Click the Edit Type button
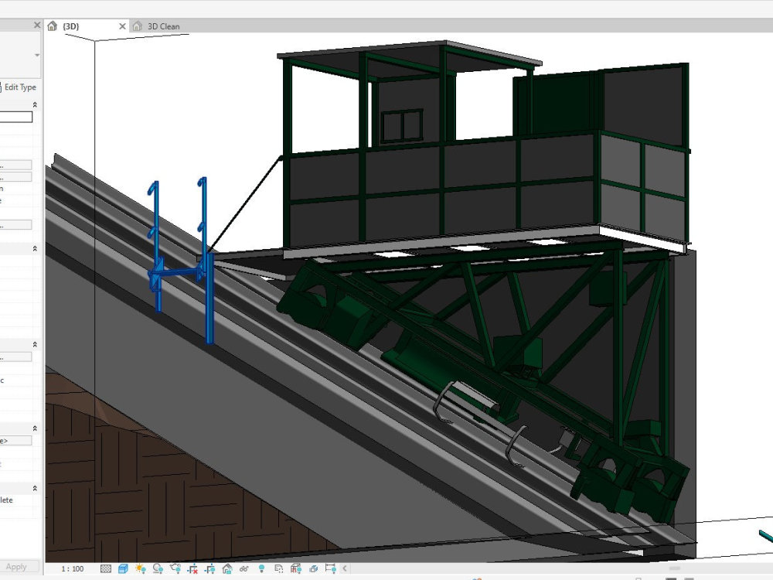This screenshot has height=580, width=773. [x=19, y=87]
